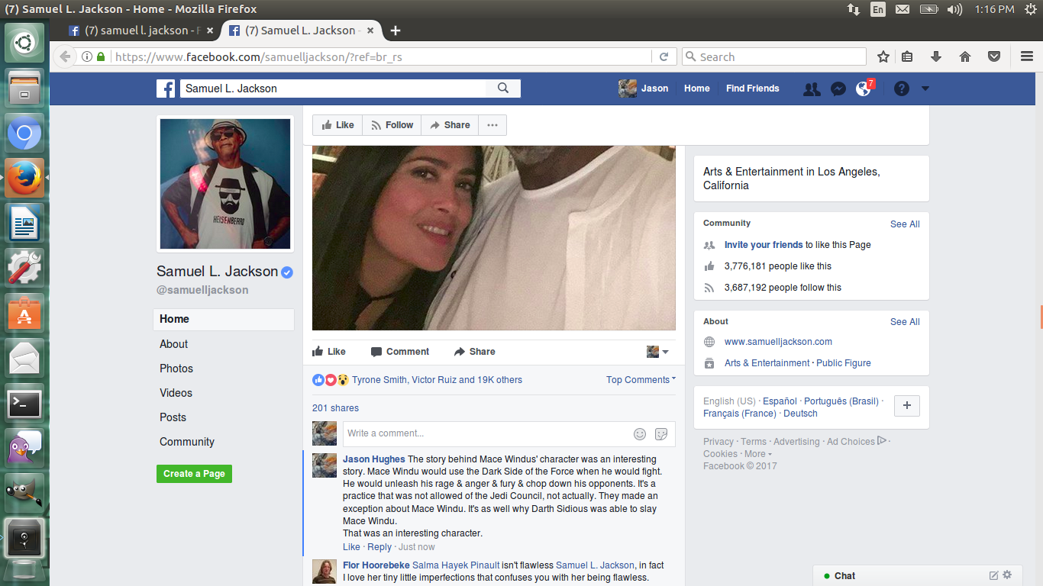
Task: Click See All in Community section
Action: (x=905, y=224)
